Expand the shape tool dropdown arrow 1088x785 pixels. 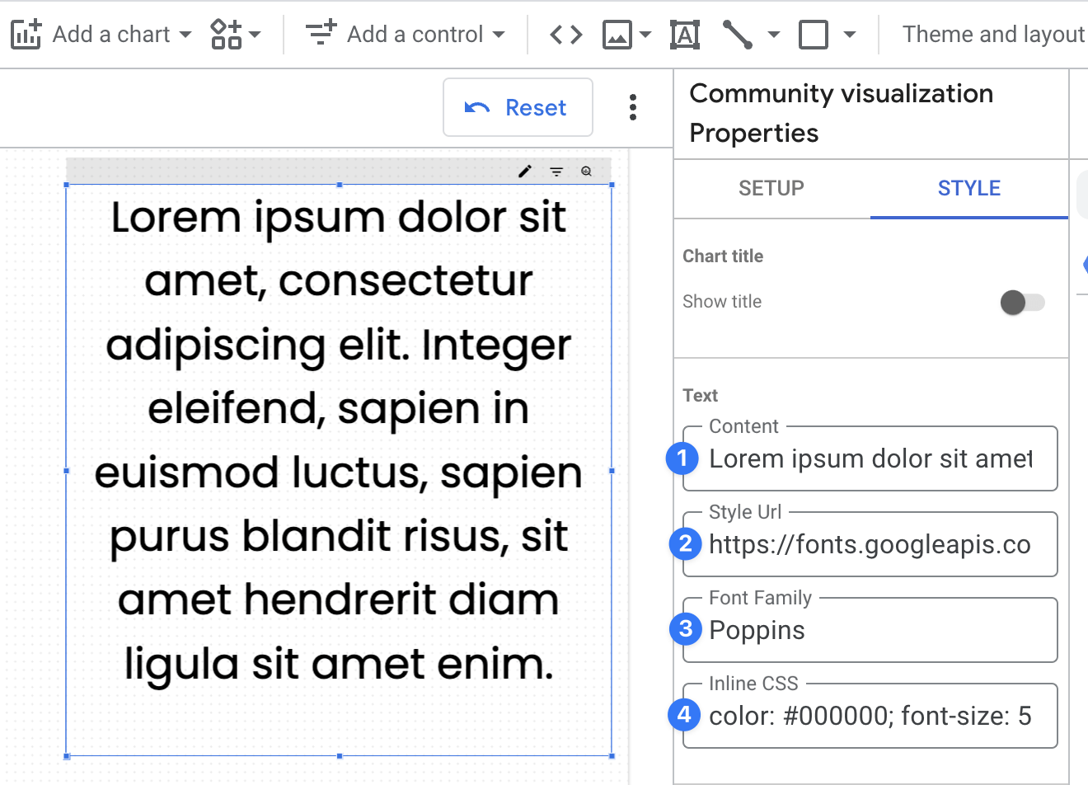point(850,34)
